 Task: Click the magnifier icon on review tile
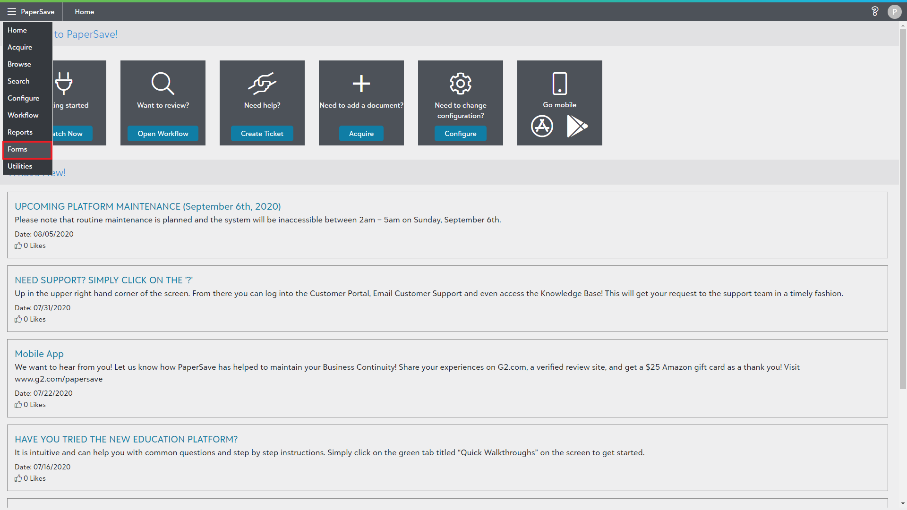point(163,84)
